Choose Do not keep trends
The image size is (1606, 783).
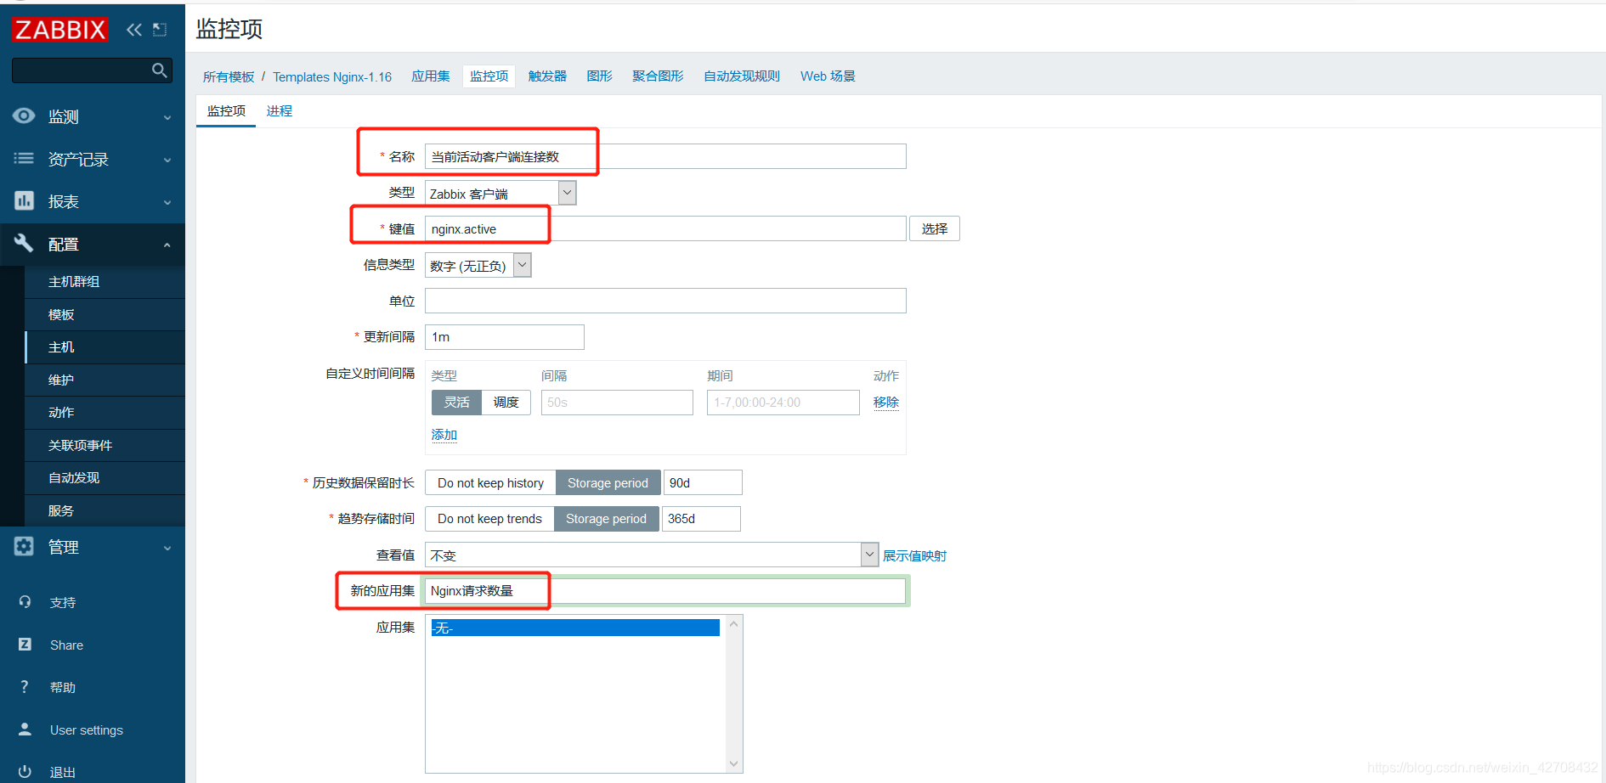[489, 519]
